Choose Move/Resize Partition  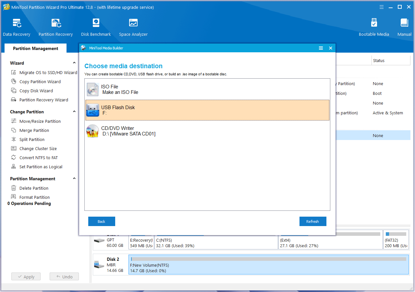[x=36, y=121]
